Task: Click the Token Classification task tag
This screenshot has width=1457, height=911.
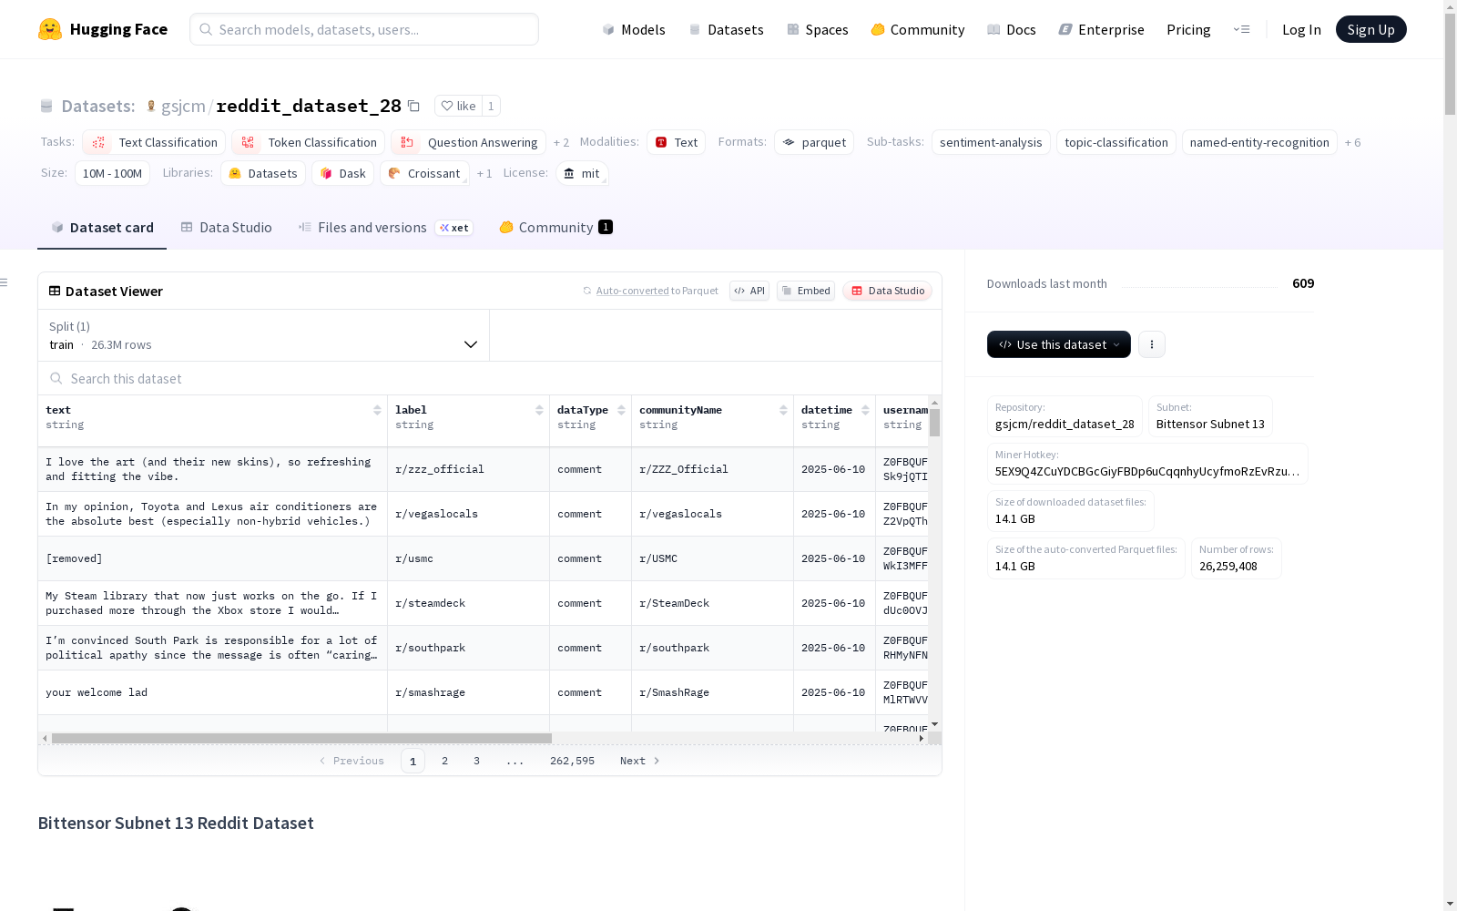Action: (x=308, y=142)
